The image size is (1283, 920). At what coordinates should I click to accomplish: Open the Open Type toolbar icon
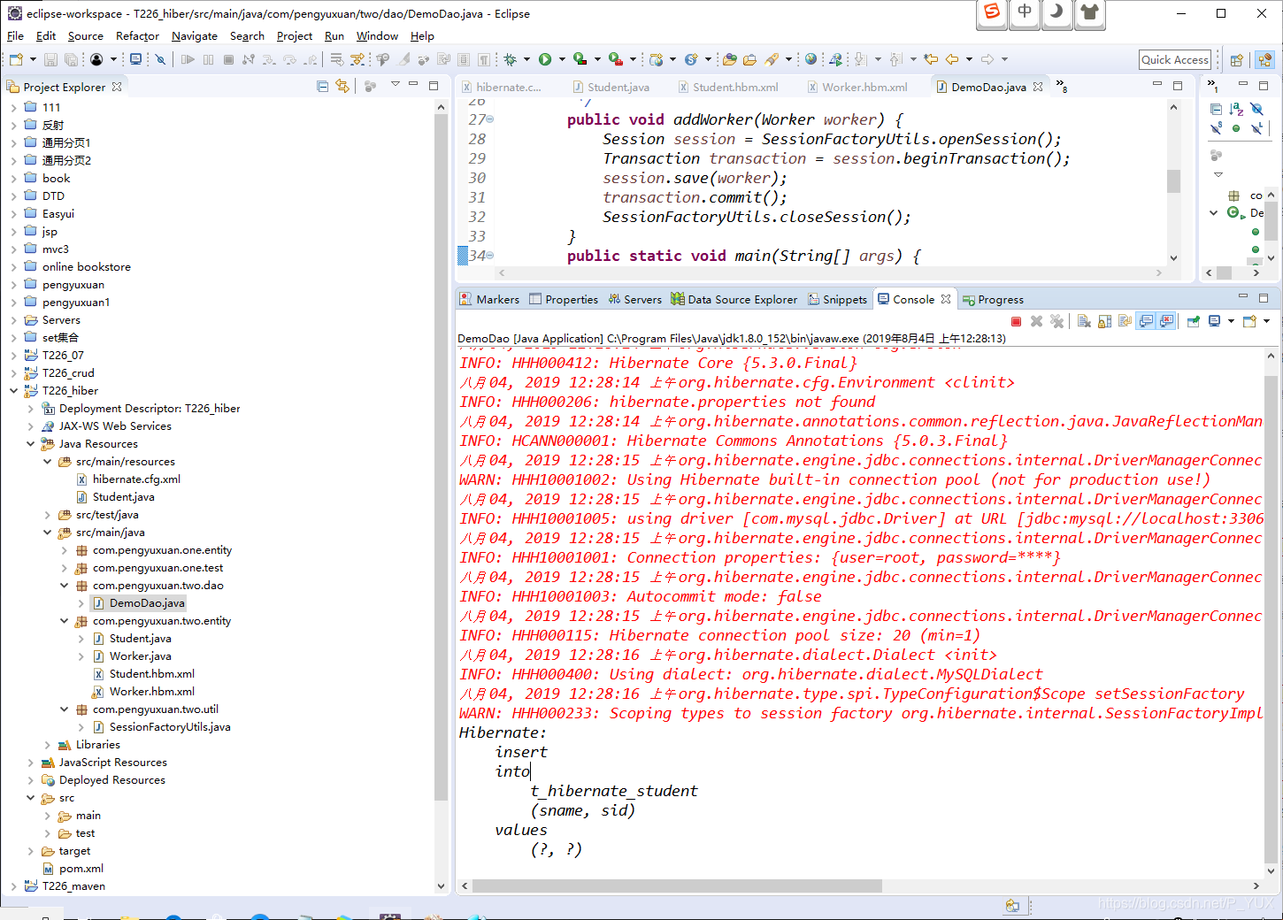click(x=729, y=59)
